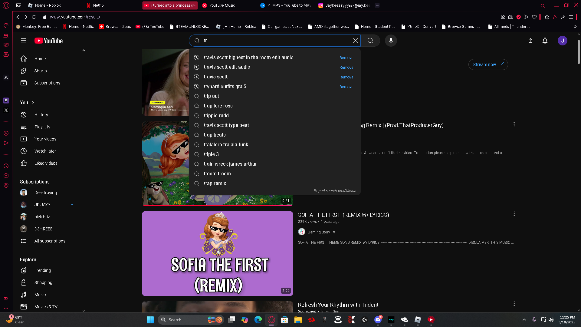581x327 pixels.
Task: Open the YouTube guide hamburger menu
Action: [x=24, y=41]
